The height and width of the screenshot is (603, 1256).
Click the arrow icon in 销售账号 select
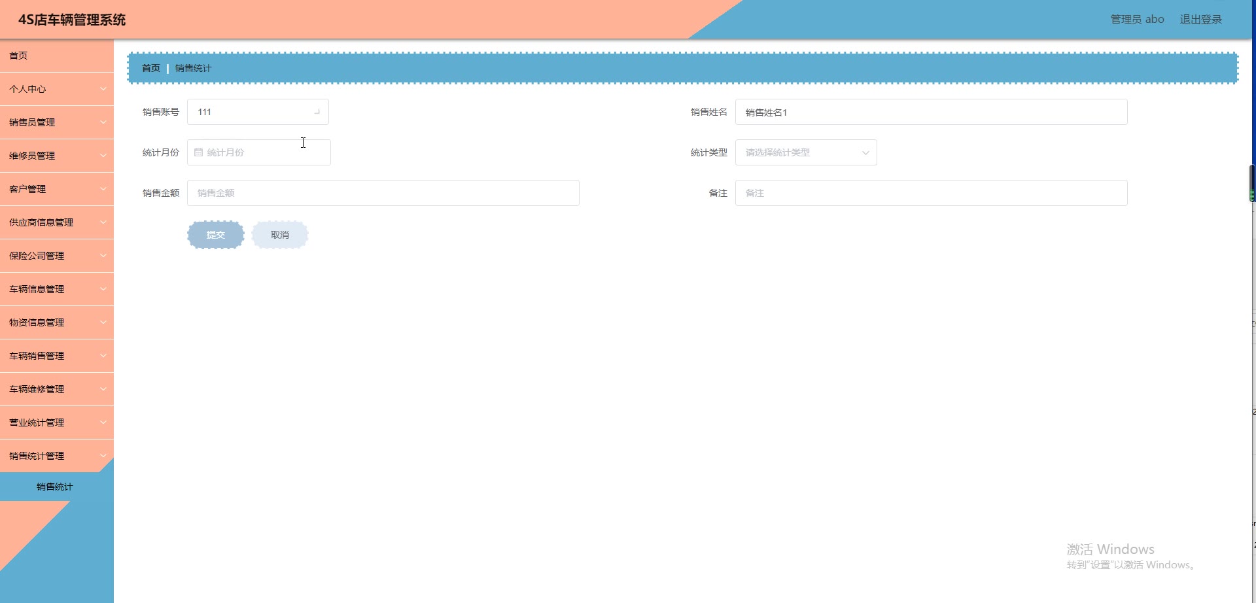(x=317, y=112)
